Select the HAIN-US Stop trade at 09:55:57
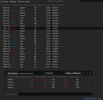This screenshot has height=100, width=103. point(31,11)
